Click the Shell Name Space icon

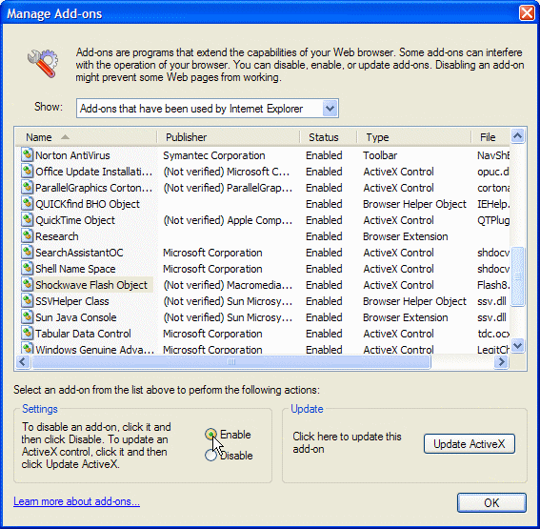pos(28,269)
